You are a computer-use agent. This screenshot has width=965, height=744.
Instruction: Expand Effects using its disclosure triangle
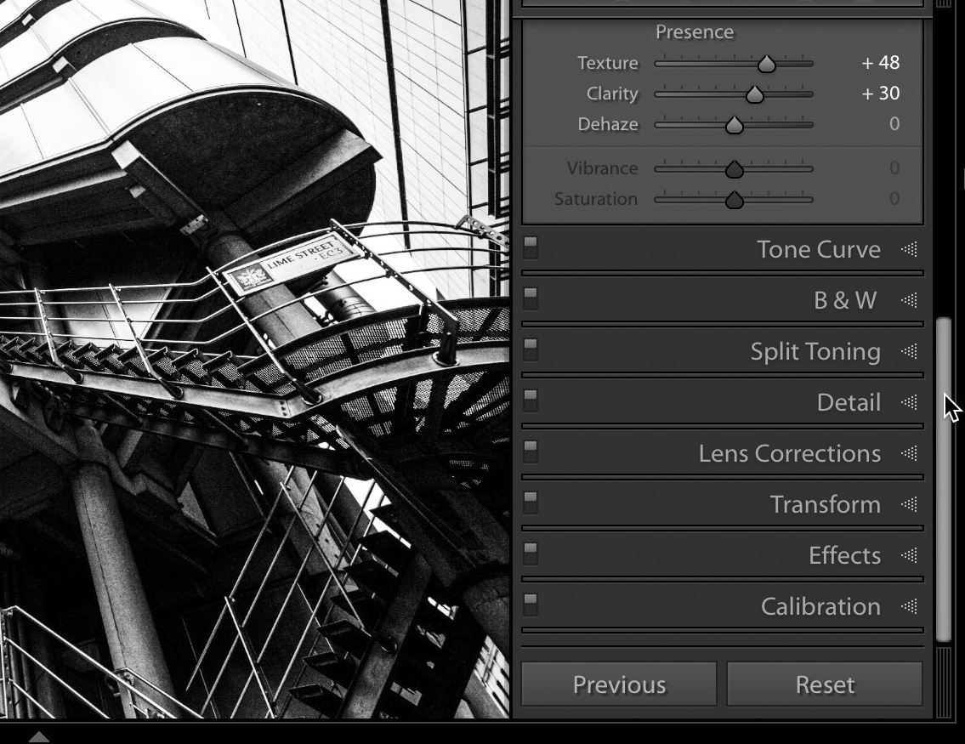point(910,556)
